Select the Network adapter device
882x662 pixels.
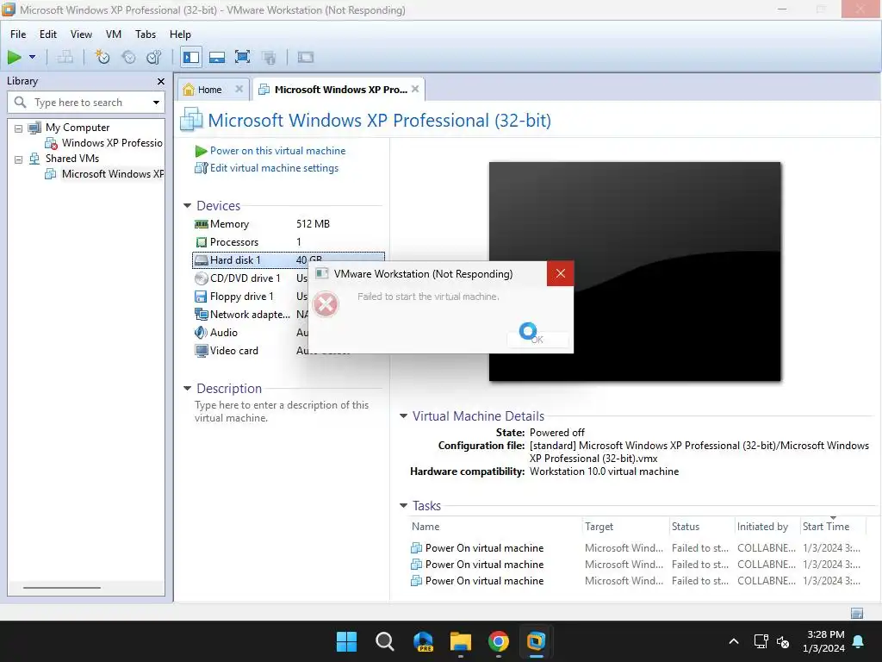252,314
